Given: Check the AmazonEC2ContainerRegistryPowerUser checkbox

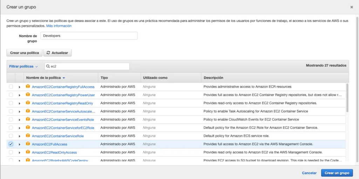Looking at the screenshot, I should pos(11,95).
